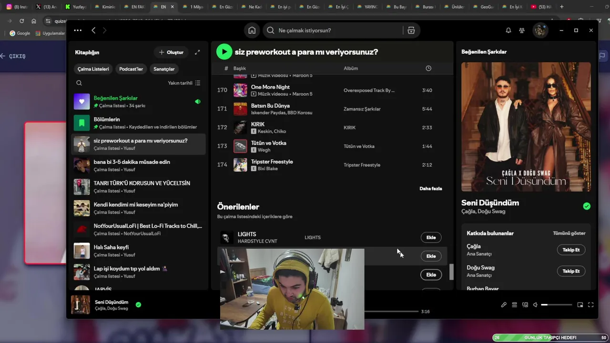The image size is (610, 343).
Task: Switch to X (13) Chrome tab
Action: click(46, 7)
